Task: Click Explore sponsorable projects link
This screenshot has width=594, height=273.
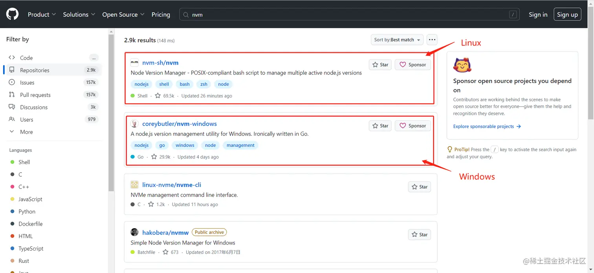Action: coord(487,127)
